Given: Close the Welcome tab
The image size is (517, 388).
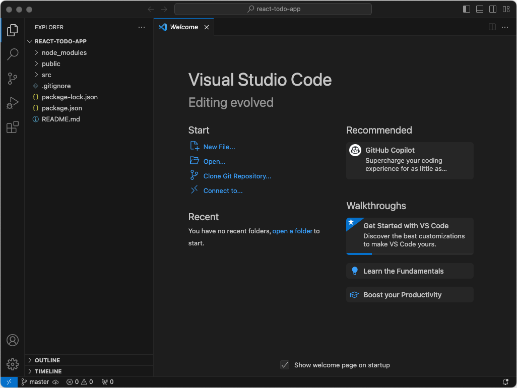Looking at the screenshot, I should 207,27.
